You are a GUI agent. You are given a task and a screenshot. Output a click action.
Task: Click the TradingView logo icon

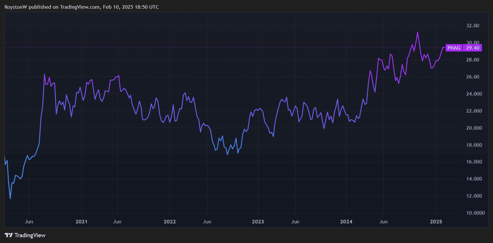pyautogui.click(x=9, y=235)
